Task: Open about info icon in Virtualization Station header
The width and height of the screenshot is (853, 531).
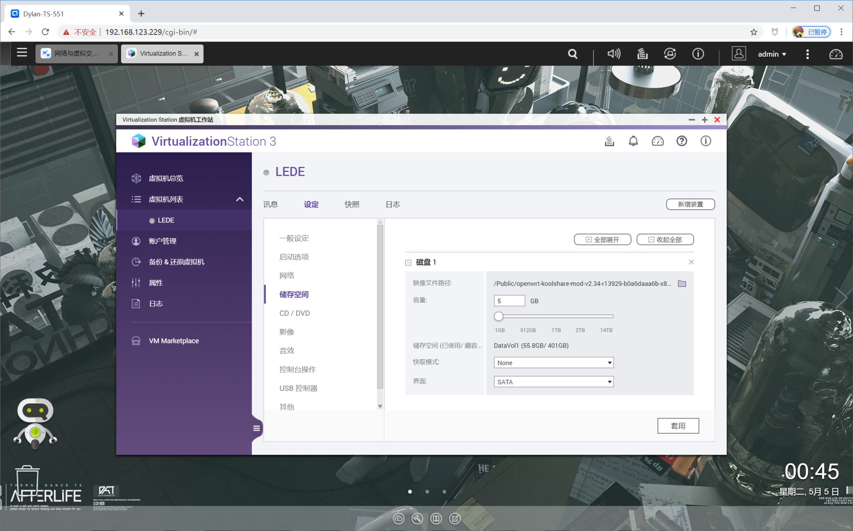Action: coord(706,141)
